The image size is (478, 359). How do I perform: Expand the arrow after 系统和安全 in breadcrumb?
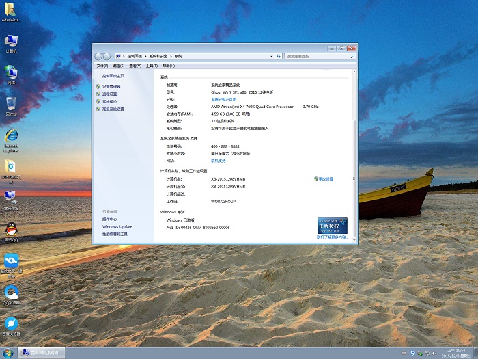171,56
